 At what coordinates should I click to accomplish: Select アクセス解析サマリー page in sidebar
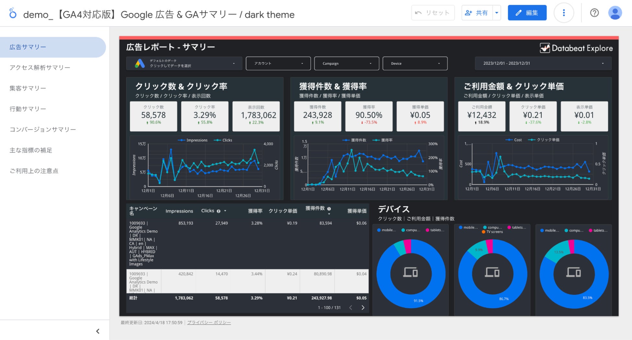click(x=40, y=68)
